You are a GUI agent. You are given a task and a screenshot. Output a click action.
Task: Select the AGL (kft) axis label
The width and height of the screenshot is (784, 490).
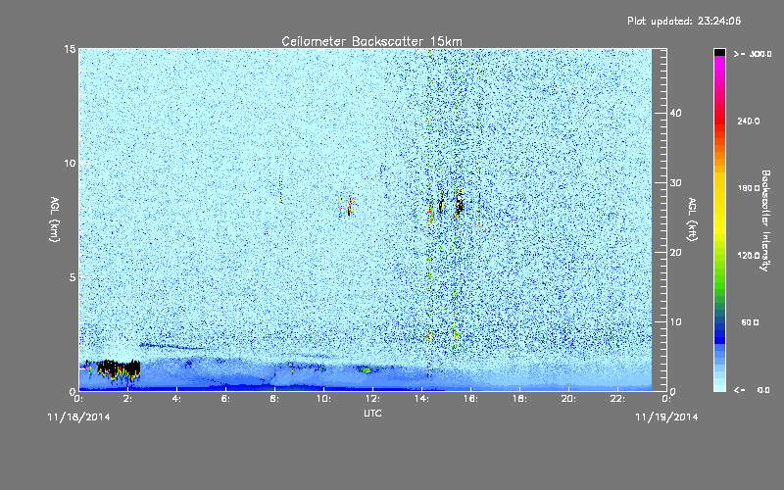coord(692,219)
